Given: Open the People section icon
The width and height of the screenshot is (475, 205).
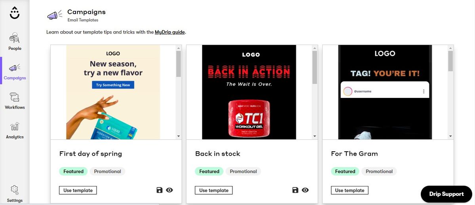Looking at the screenshot, I should pyautogui.click(x=15, y=38).
